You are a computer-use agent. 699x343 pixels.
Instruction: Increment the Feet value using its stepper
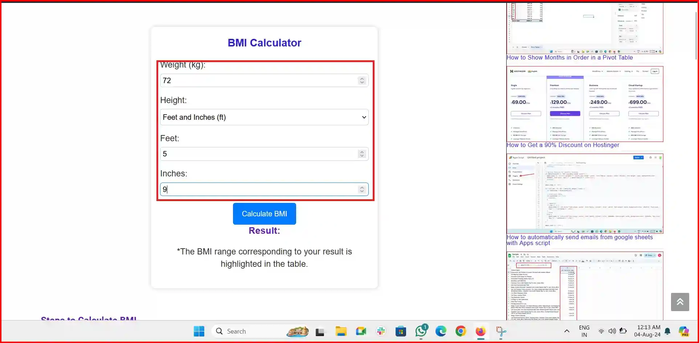coord(361,152)
